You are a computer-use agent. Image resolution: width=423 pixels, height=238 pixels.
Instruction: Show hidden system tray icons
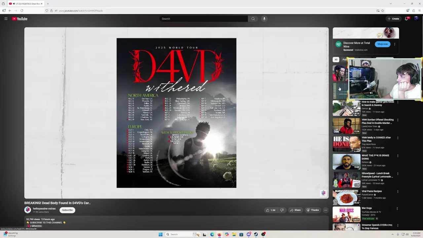393,234
